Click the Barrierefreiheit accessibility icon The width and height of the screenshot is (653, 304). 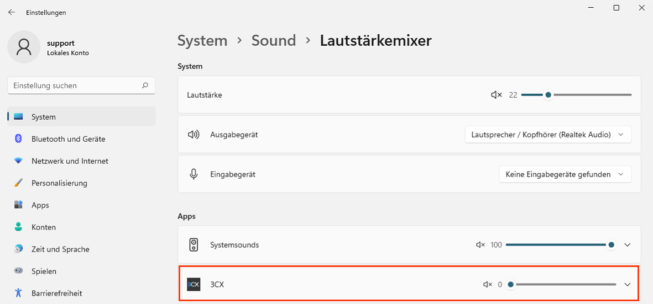(x=19, y=293)
